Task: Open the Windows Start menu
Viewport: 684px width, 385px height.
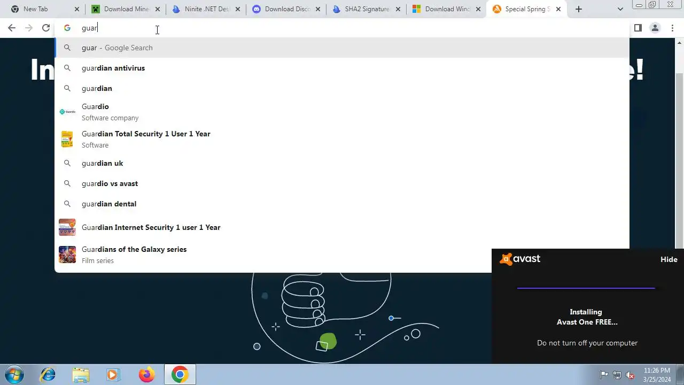Action: (14, 374)
